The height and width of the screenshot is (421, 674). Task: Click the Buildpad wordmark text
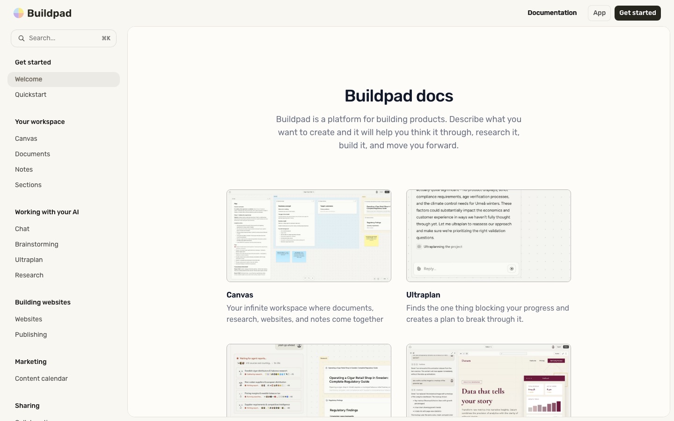click(x=49, y=13)
